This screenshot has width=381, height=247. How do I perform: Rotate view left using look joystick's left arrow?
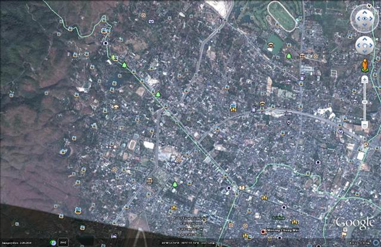(x=358, y=18)
